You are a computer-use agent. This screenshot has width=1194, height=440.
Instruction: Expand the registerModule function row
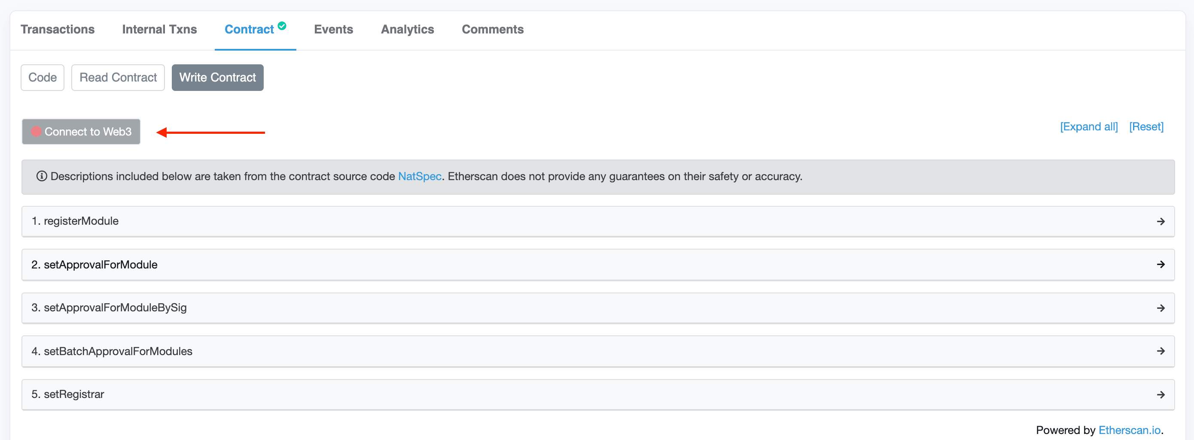pos(598,221)
